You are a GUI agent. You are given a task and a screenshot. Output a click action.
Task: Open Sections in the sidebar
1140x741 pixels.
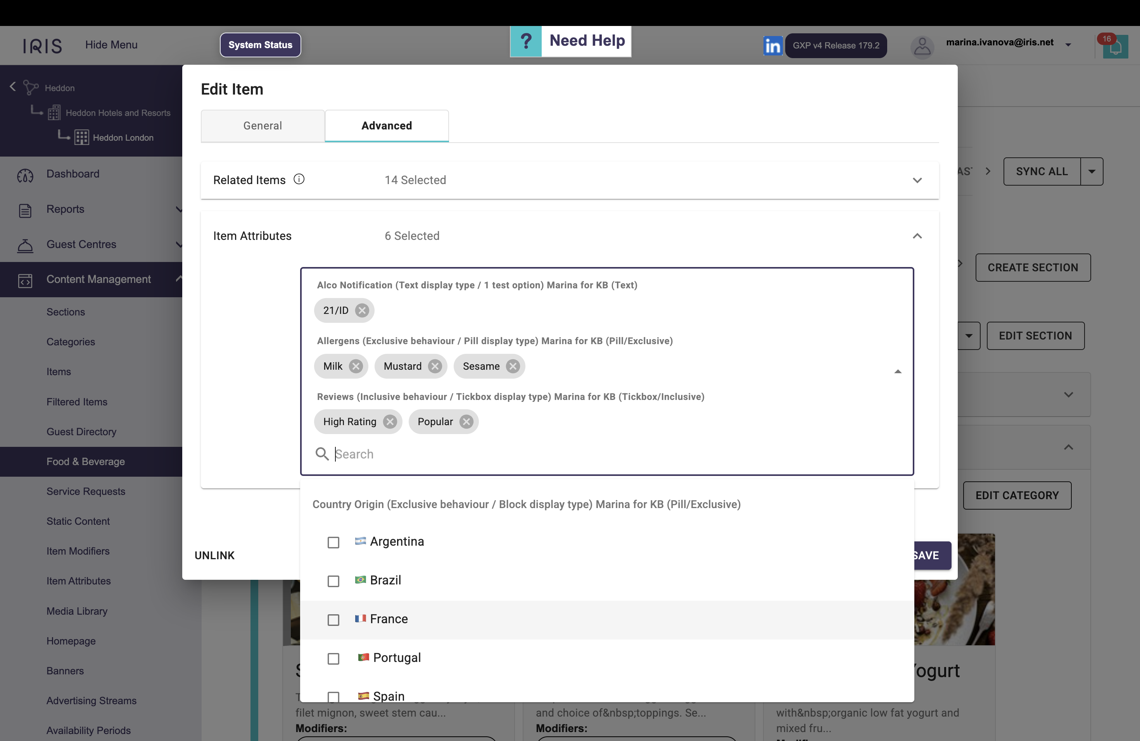click(x=66, y=312)
